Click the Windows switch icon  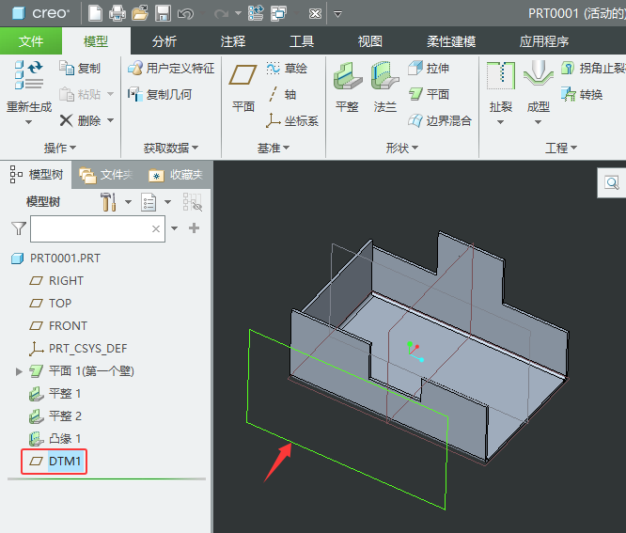pyautogui.click(x=278, y=13)
